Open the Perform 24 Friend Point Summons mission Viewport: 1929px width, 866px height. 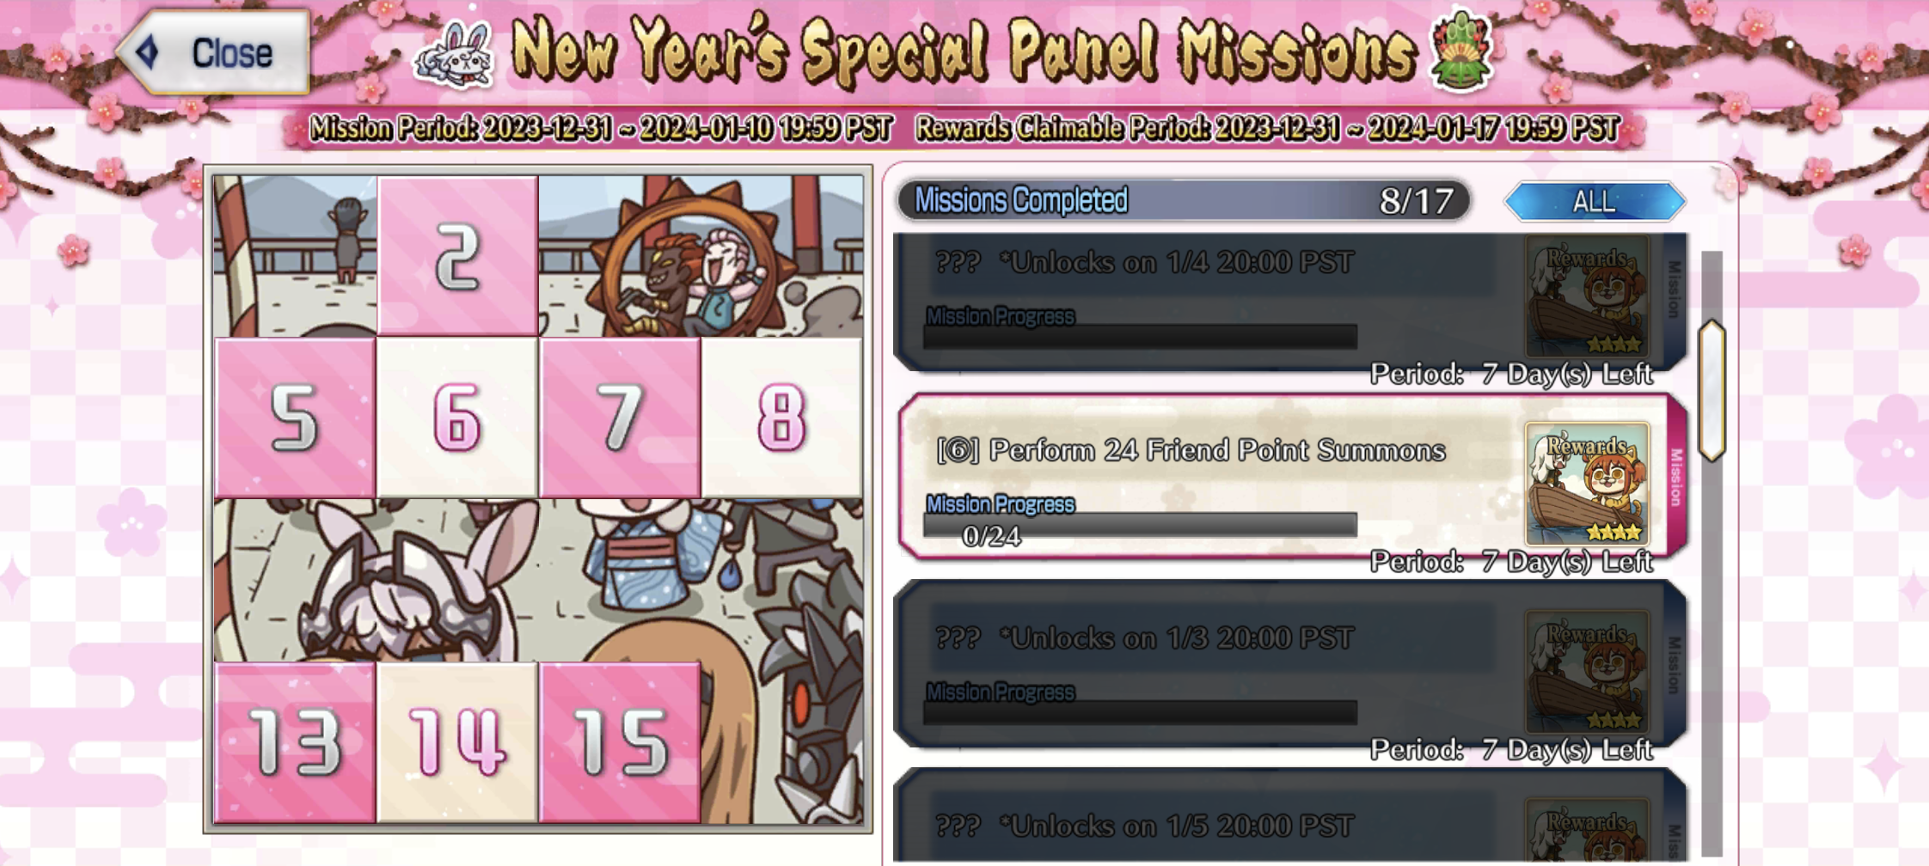coord(1291,477)
